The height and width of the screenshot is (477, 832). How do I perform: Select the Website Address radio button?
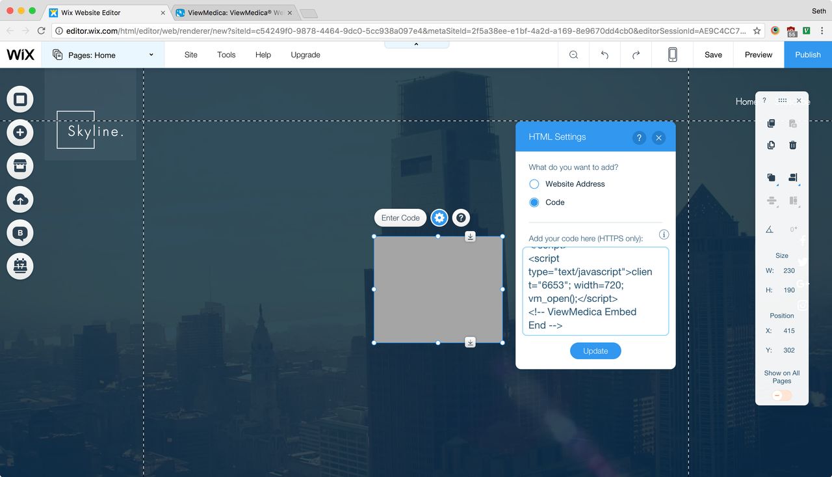tap(534, 184)
